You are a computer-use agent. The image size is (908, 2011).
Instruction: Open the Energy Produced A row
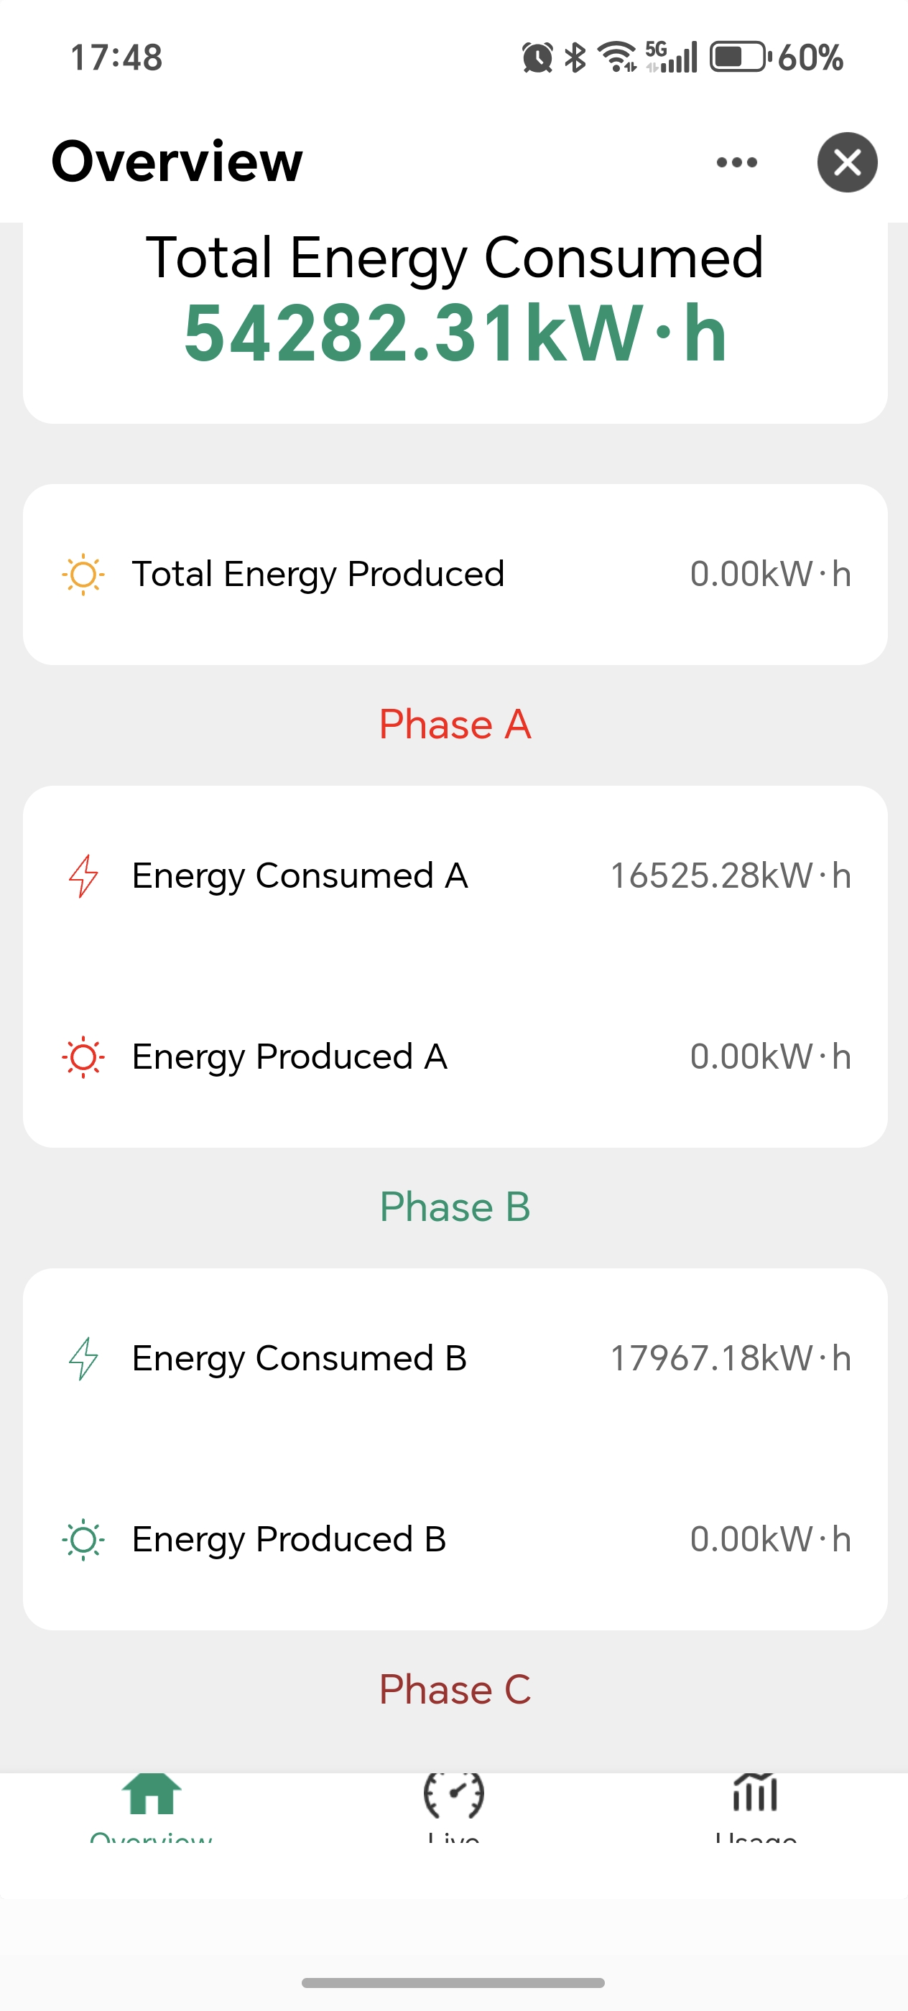click(x=455, y=1057)
